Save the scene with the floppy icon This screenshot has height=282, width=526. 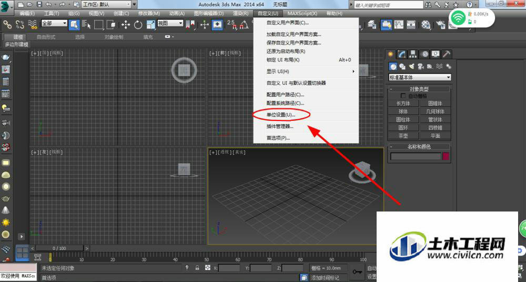tap(39, 5)
